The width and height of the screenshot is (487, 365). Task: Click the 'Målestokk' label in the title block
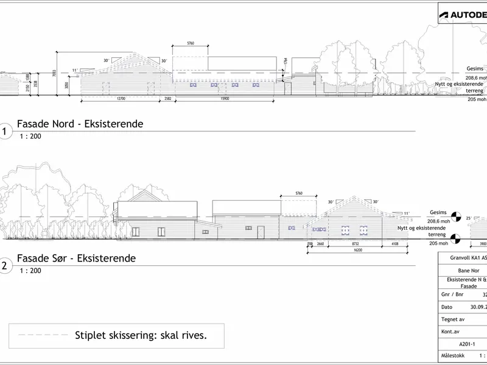[x=453, y=356]
